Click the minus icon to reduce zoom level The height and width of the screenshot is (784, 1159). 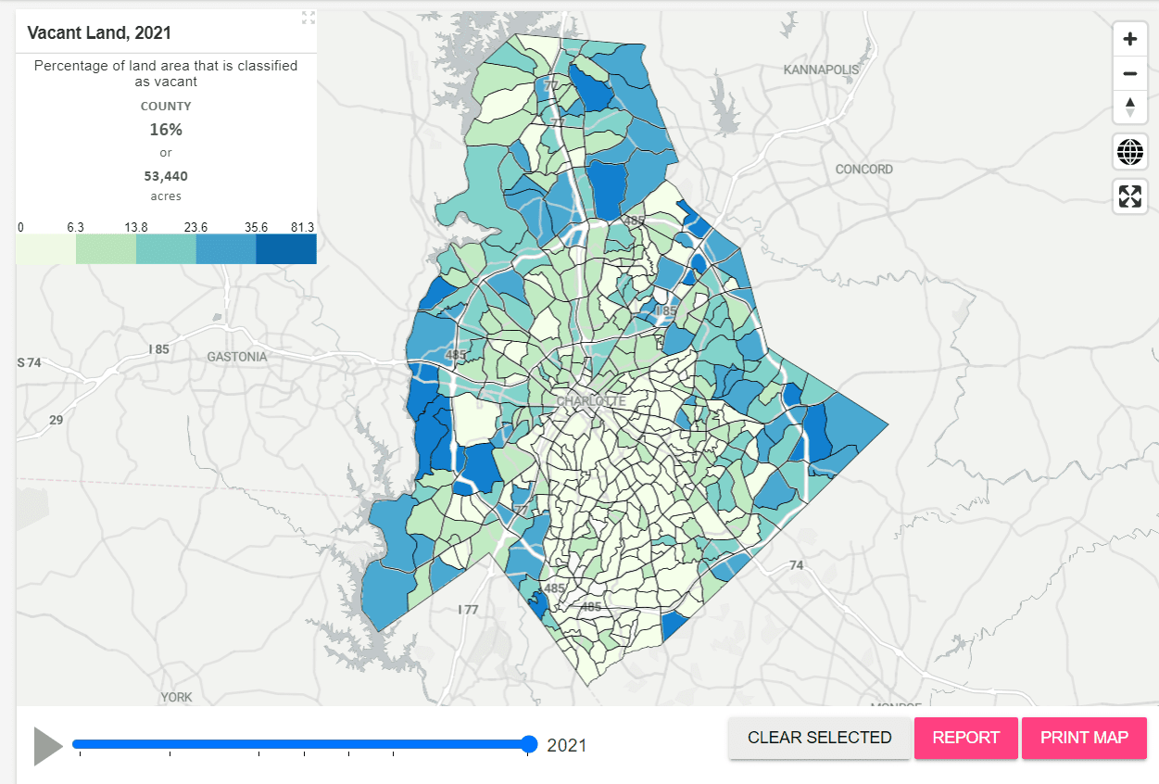click(1129, 72)
